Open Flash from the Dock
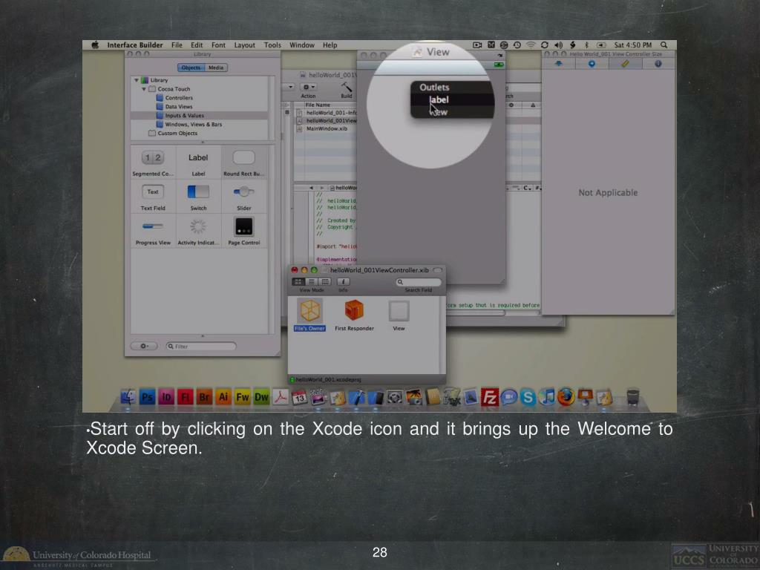760x570 pixels. (185, 398)
